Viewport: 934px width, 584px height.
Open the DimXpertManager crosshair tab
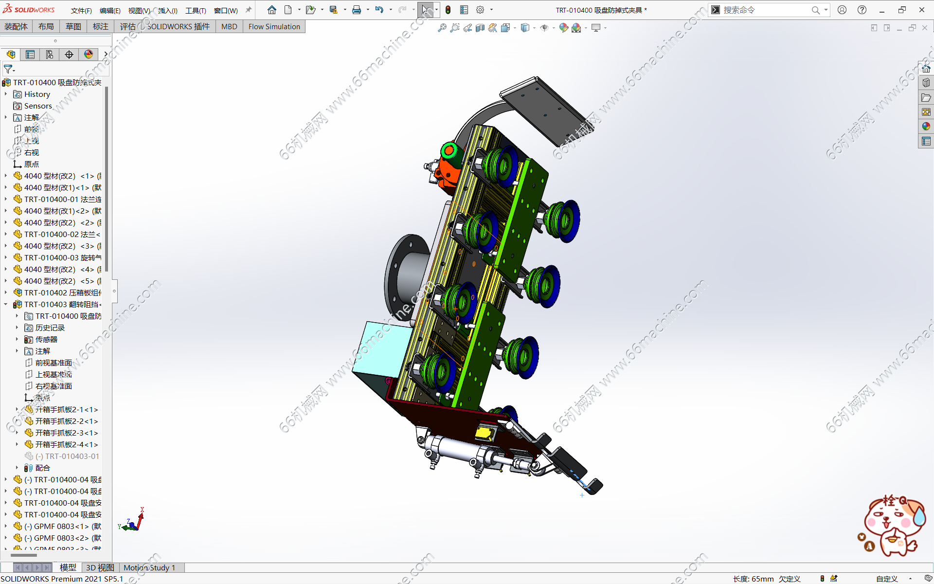click(69, 55)
